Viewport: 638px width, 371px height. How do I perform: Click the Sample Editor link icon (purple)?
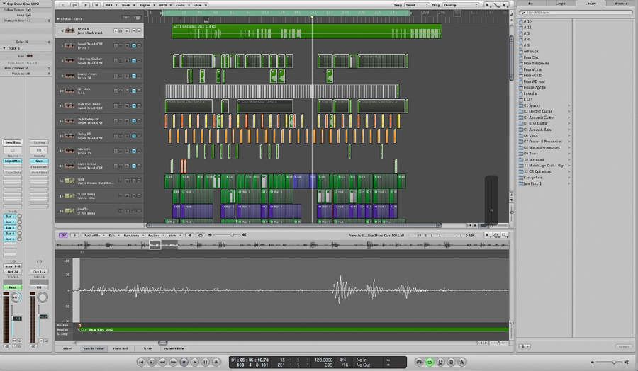click(x=63, y=235)
